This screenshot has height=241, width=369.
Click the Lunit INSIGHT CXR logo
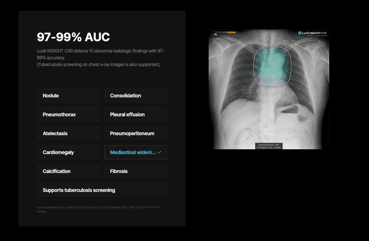click(x=313, y=33)
